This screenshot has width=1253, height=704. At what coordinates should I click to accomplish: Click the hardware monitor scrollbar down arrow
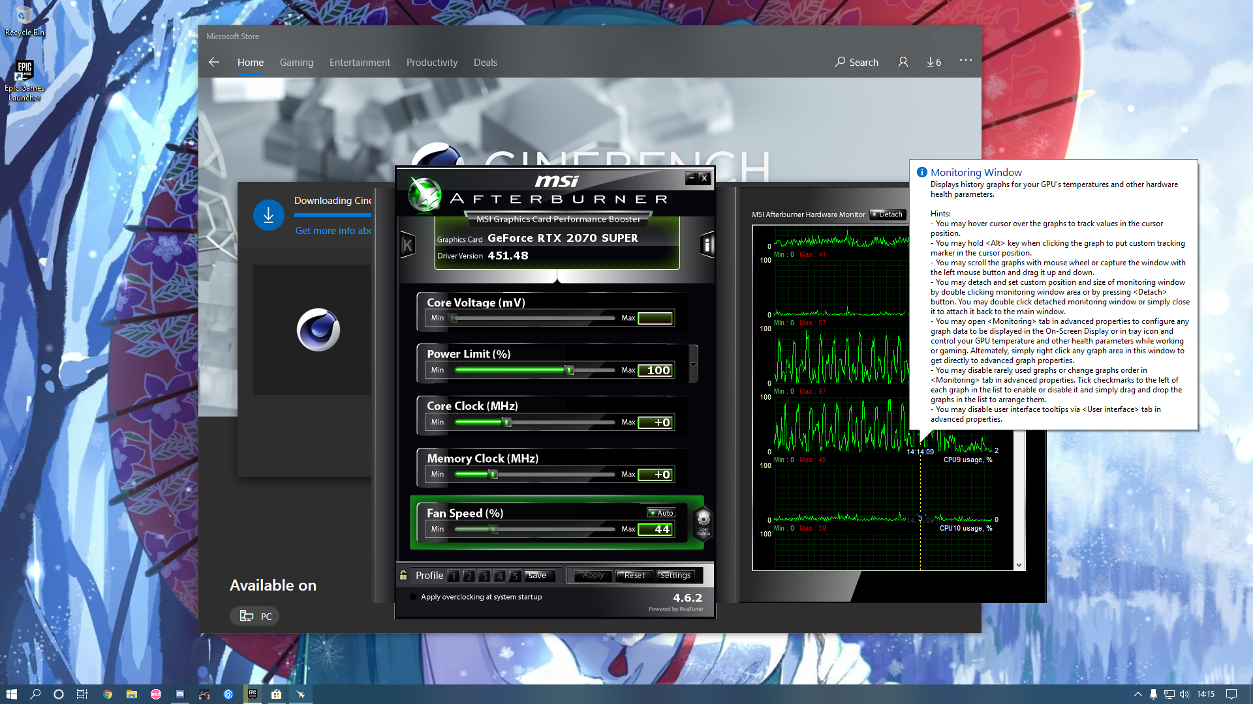pyautogui.click(x=1019, y=565)
